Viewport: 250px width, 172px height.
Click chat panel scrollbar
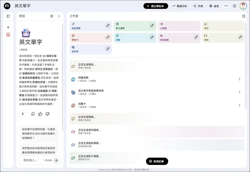point(62,77)
